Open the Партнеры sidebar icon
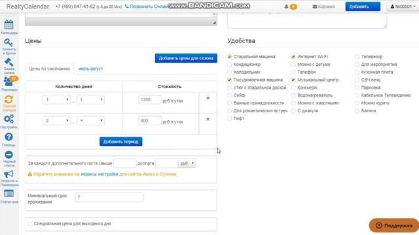419x235 pixels. click(x=9, y=81)
